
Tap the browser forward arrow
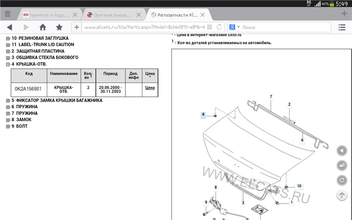(x=26, y=28)
